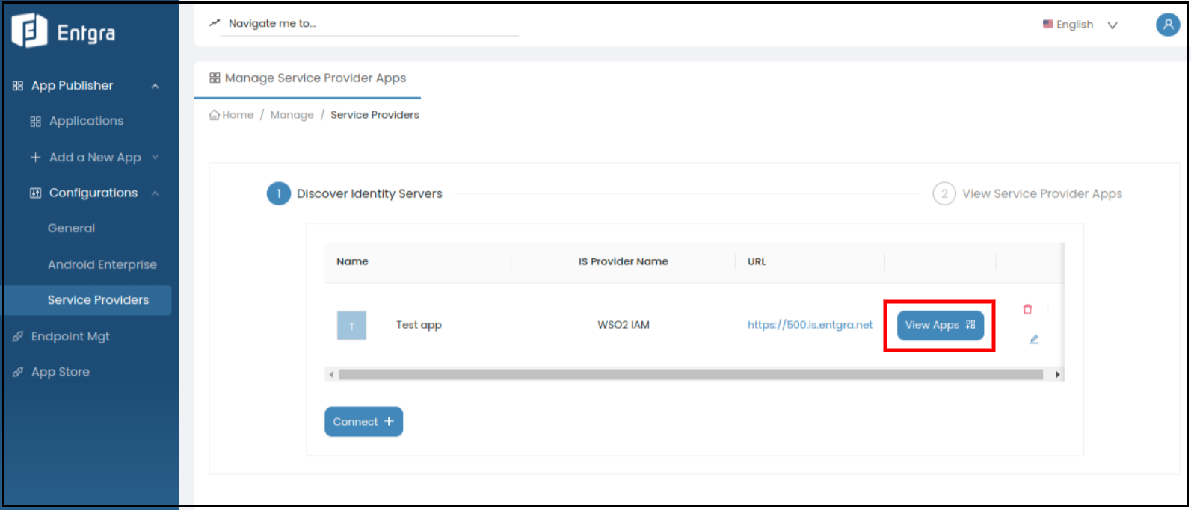The width and height of the screenshot is (1191, 510).
Task: Click the View Apps button
Action: tap(940, 325)
